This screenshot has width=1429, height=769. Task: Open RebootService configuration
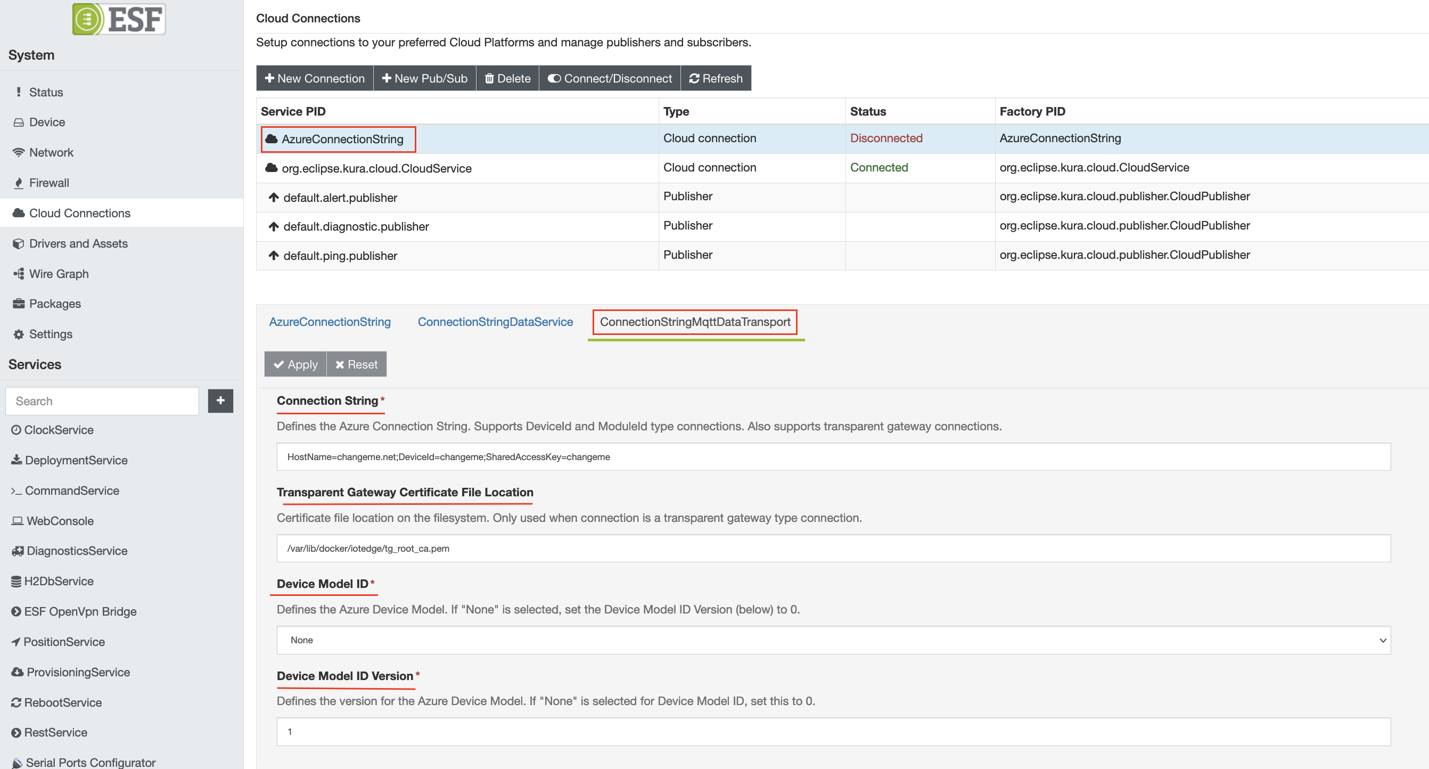coord(63,702)
